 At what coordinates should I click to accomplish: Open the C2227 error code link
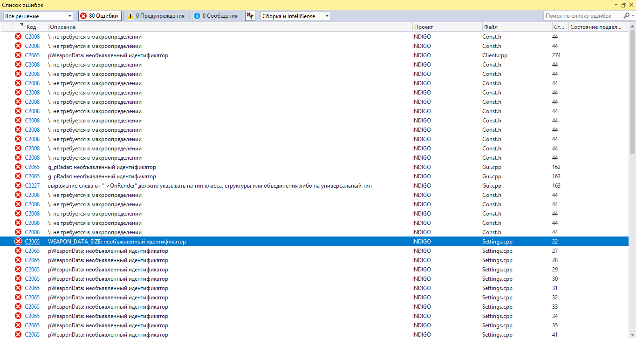(32, 186)
